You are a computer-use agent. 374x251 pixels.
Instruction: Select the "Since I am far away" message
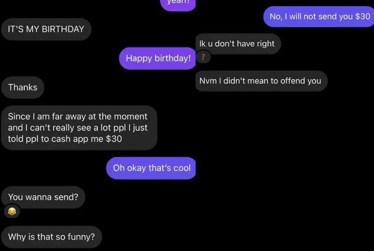click(78, 128)
